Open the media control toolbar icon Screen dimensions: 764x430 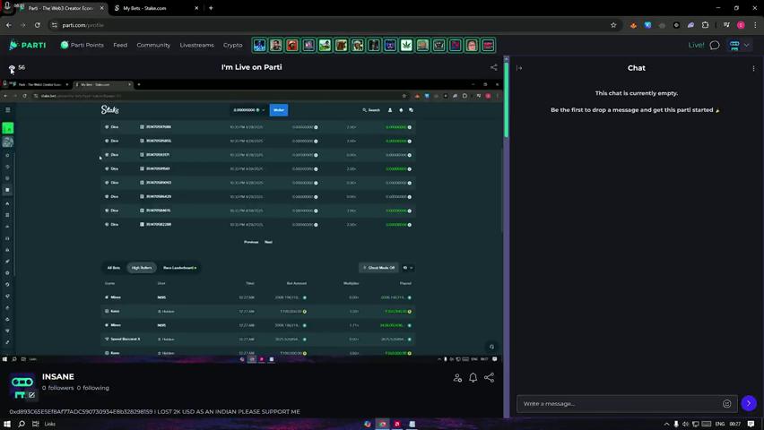[726, 25]
